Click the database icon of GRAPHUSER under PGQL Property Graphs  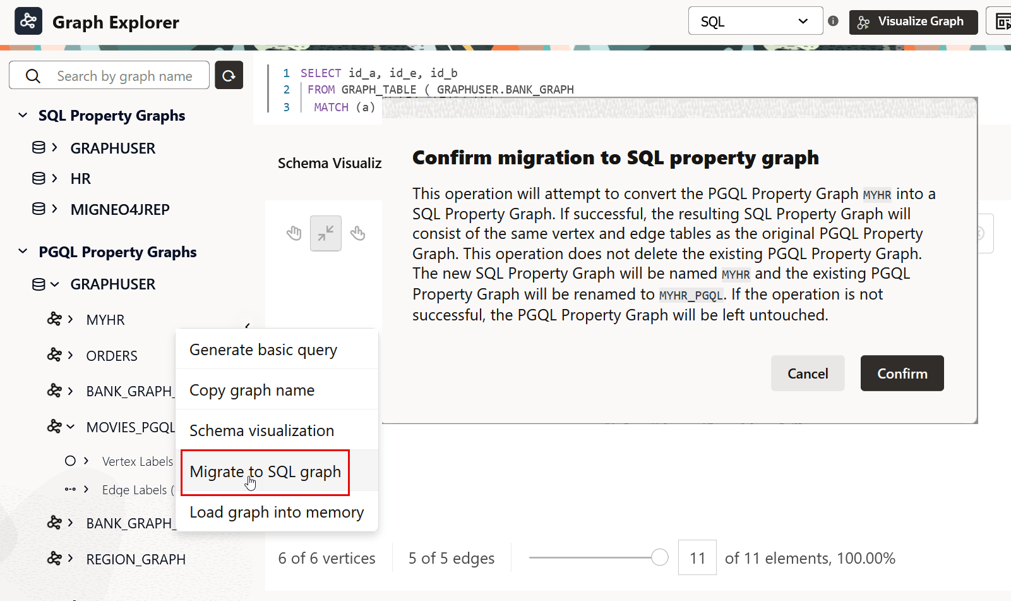[x=39, y=284]
